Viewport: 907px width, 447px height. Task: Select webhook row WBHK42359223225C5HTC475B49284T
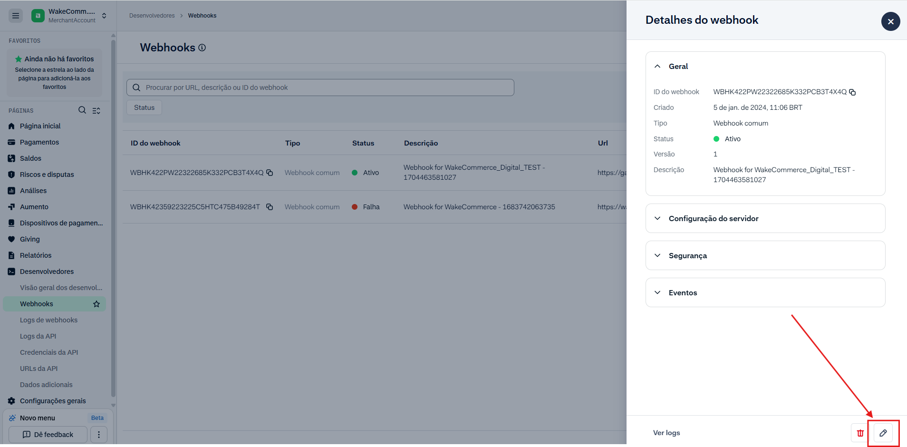click(x=375, y=207)
